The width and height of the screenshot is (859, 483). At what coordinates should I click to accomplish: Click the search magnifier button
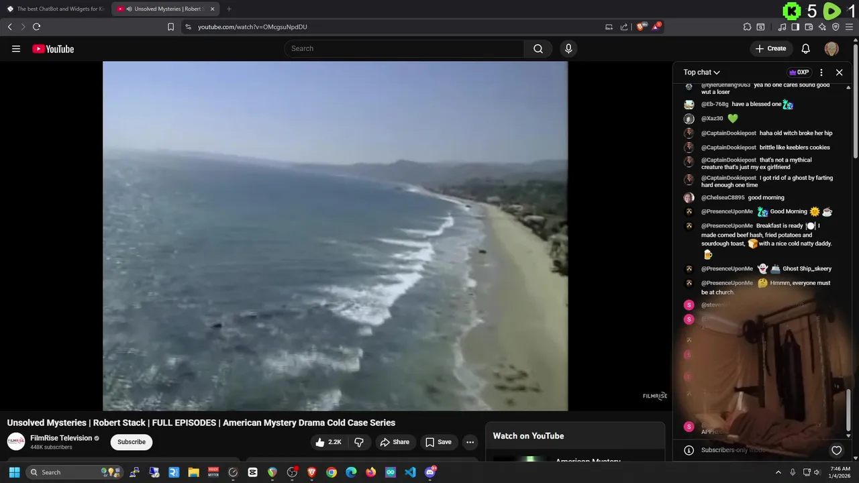click(538, 48)
